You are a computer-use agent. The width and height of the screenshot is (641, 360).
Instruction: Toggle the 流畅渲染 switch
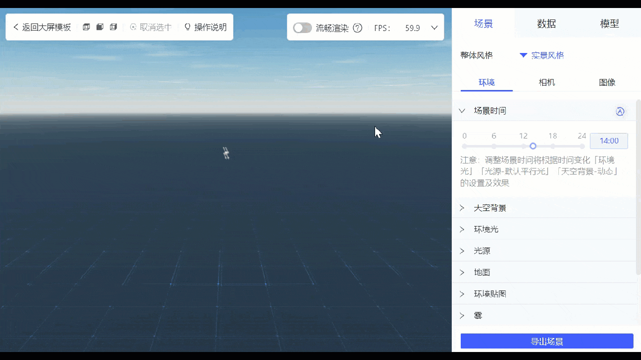pos(302,28)
